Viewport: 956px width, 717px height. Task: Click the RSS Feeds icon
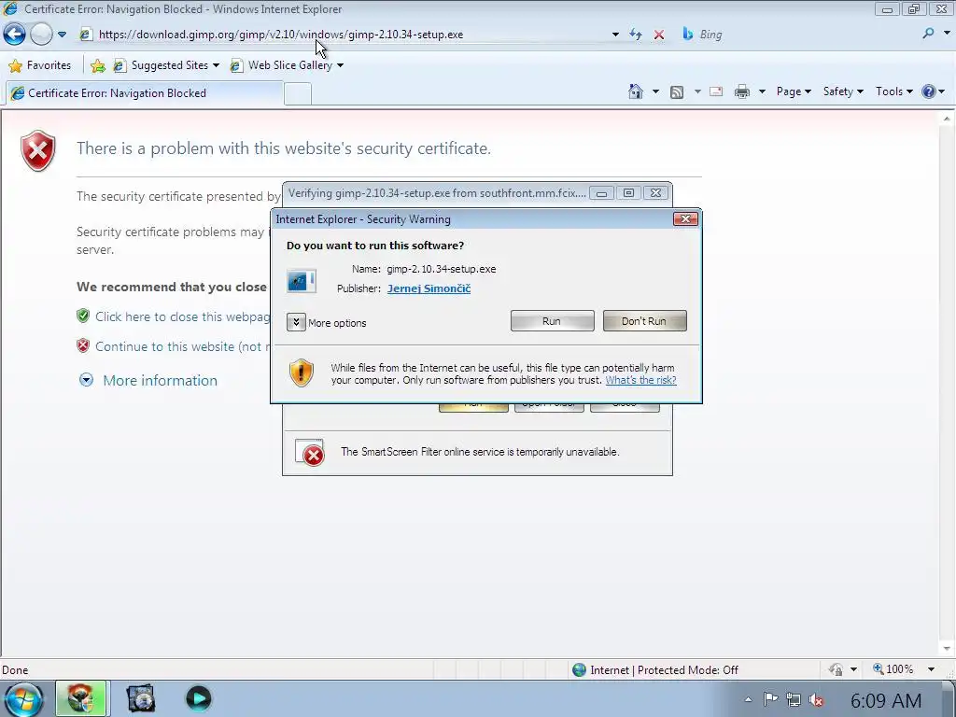(677, 92)
